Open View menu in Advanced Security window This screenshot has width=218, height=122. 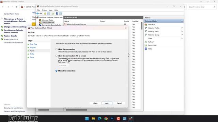coord(50,10)
